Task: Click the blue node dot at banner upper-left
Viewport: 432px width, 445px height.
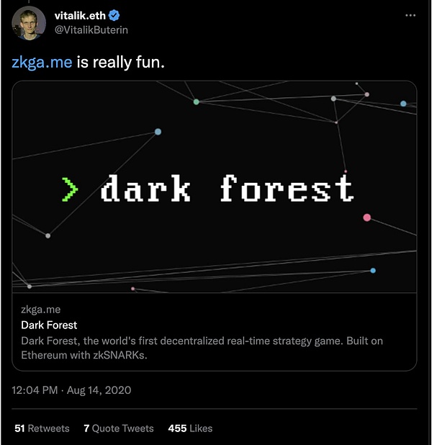Action: point(158,132)
